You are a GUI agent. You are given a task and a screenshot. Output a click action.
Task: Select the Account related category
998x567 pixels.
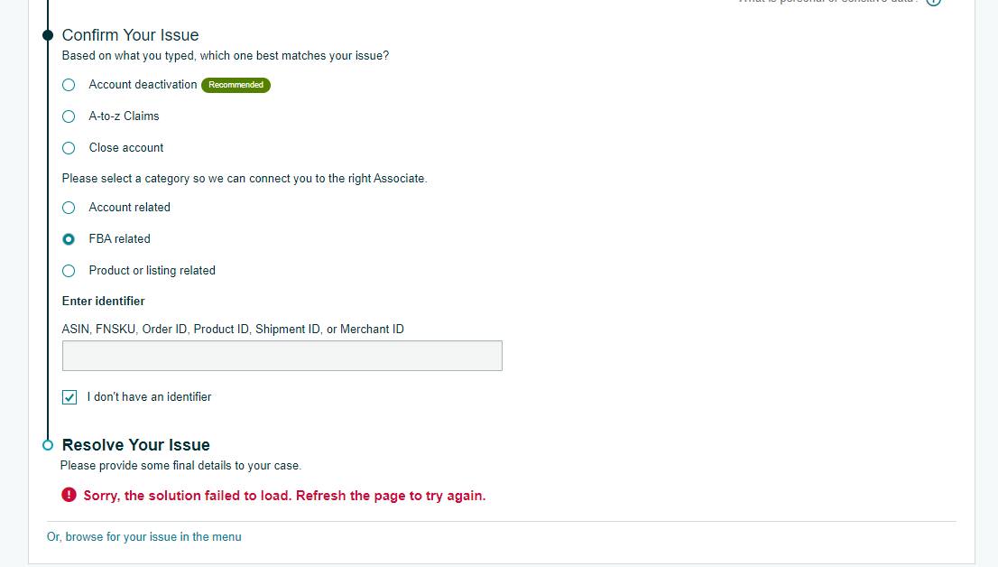[69, 208]
